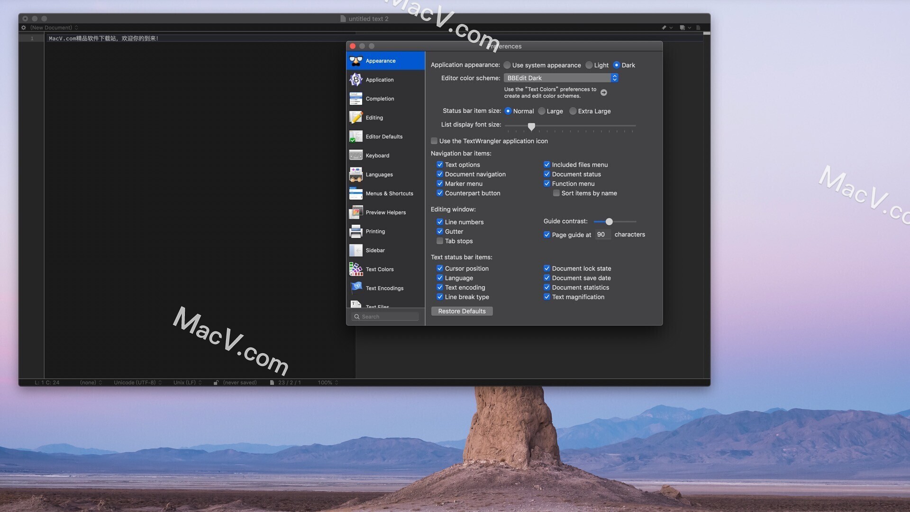Click the Text Colors preferences arrow link

point(604,92)
